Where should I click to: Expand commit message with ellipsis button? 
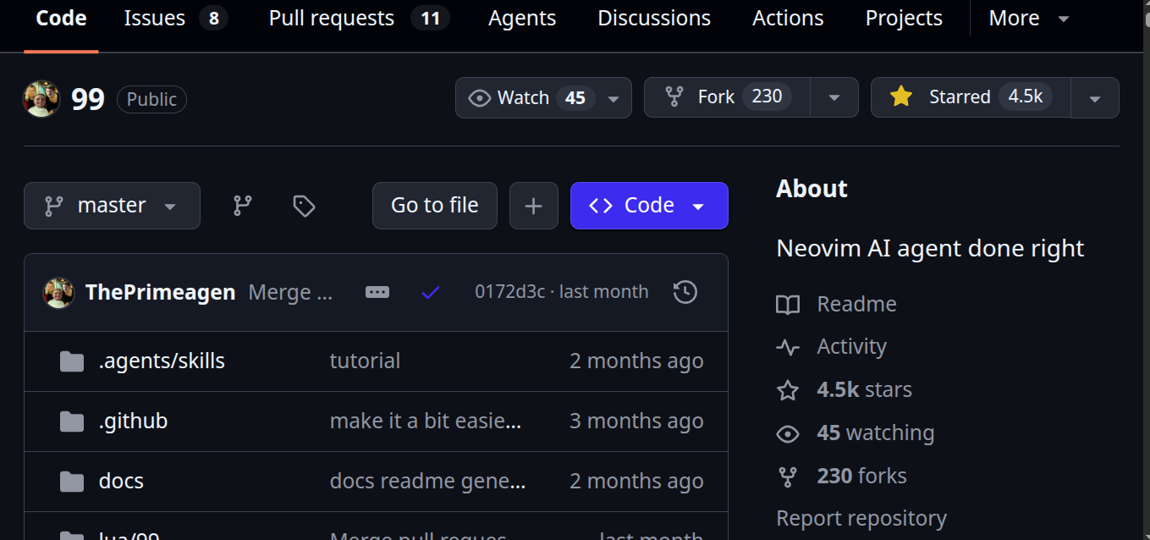[x=377, y=292]
